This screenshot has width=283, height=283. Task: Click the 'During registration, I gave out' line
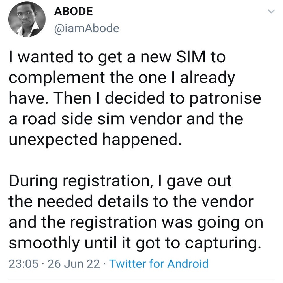pyautogui.click(x=120, y=181)
